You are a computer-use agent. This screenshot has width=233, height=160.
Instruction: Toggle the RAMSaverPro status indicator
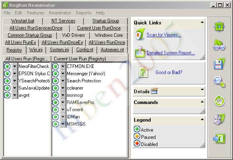[x=55, y=102]
